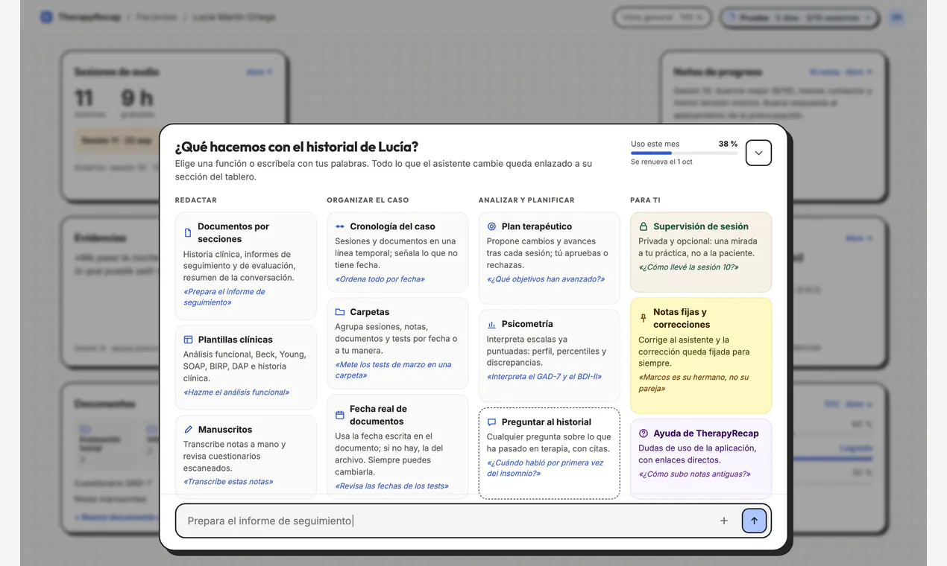Viewport: 947px width, 566px height.
Task: Click the plus icon in the prompt box
Action: pyautogui.click(x=723, y=521)
